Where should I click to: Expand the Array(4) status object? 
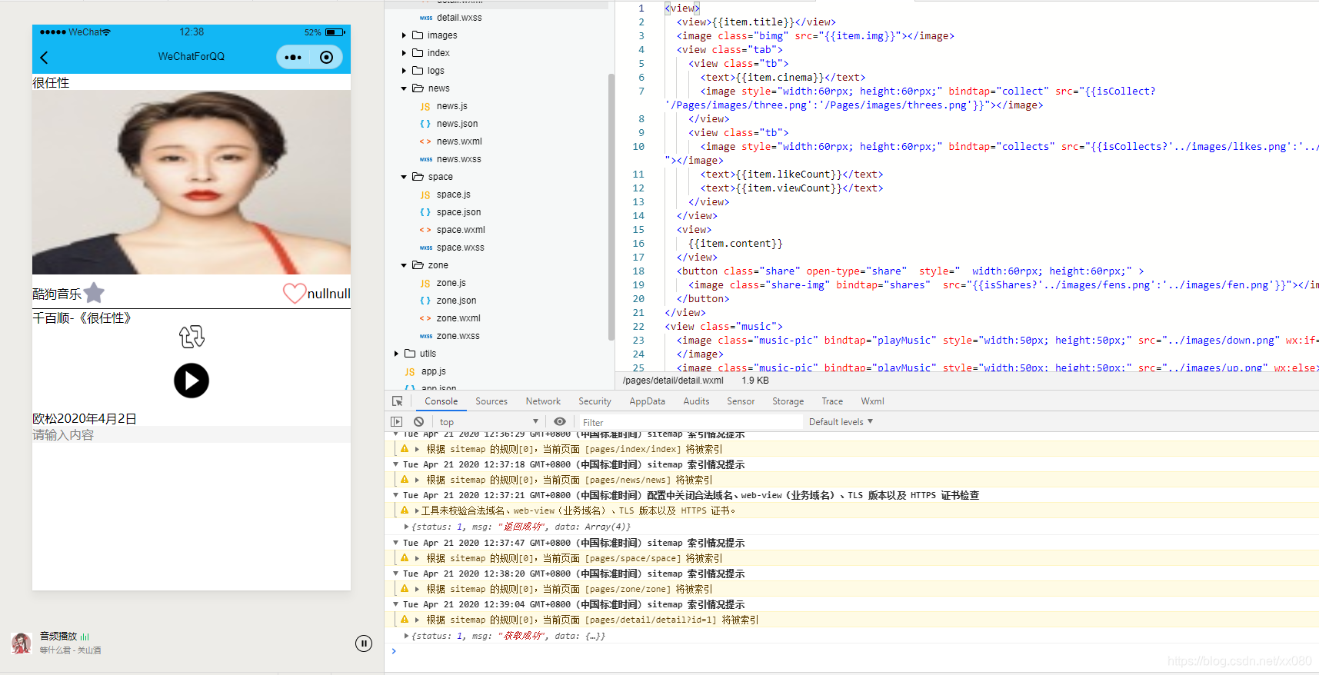click(x=406, y=527)
